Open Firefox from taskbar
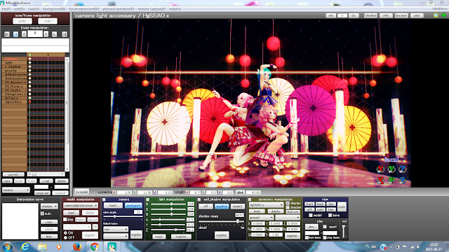Viewport: 449px width, 252px height. 77,246
